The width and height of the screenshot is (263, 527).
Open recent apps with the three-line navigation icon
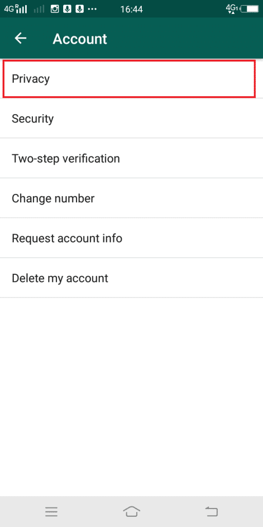51,512
